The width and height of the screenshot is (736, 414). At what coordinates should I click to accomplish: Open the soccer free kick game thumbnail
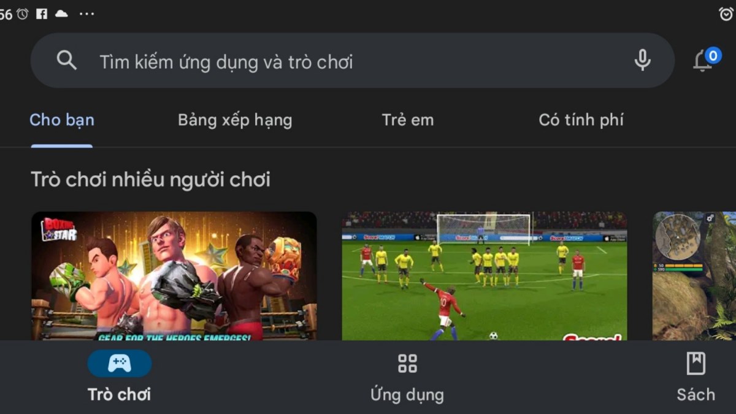(x=485, y=276)
